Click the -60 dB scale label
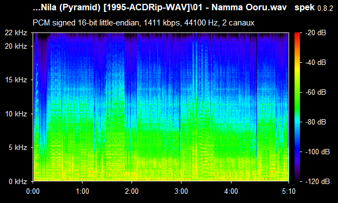338x203 pixels. [316, 93]
